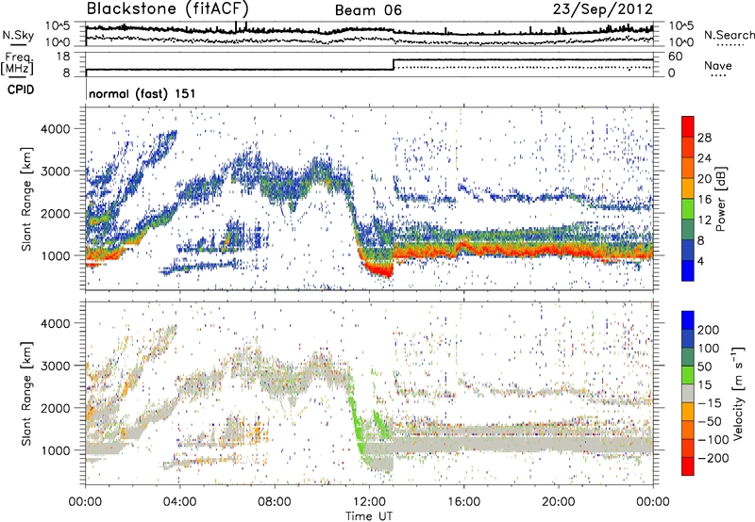Click the '4' power colorbar tick label
This screenshot has width=755, height=522.
click(700, 261)
